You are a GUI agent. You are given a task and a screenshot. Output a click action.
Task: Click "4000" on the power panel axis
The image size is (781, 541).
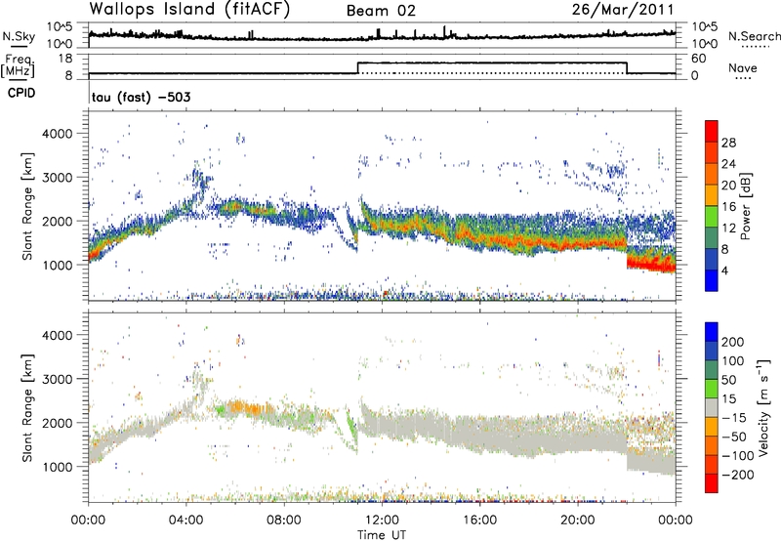[x=57, y=134]
